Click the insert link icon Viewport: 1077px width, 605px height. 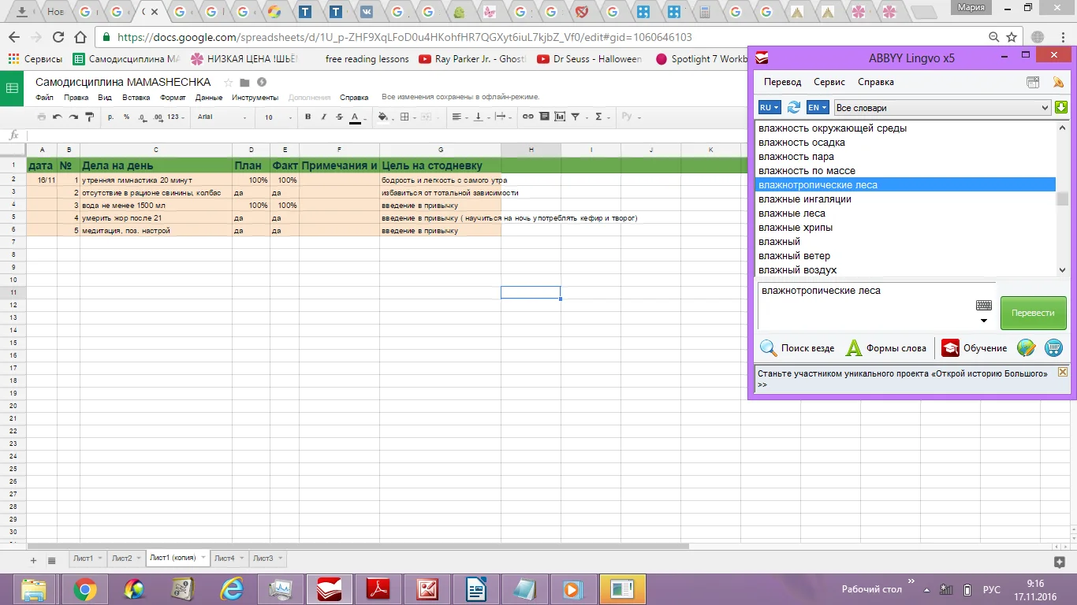(528, 117)
